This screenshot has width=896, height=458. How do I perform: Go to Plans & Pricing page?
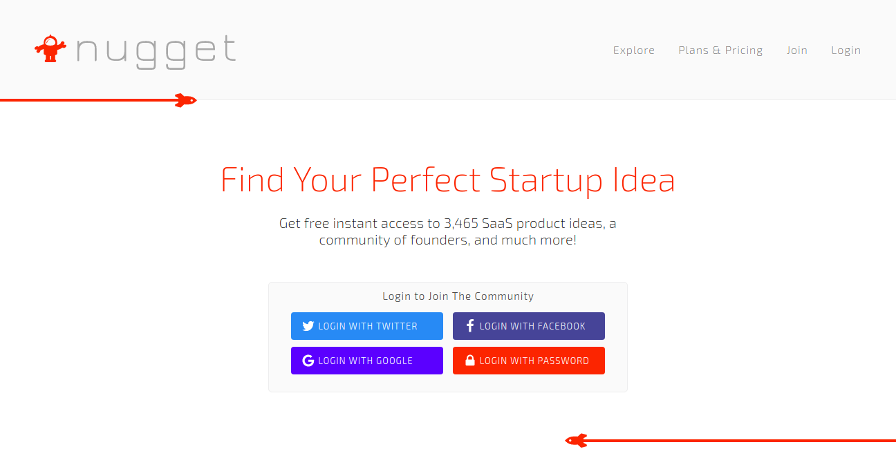tap(720, 50)
